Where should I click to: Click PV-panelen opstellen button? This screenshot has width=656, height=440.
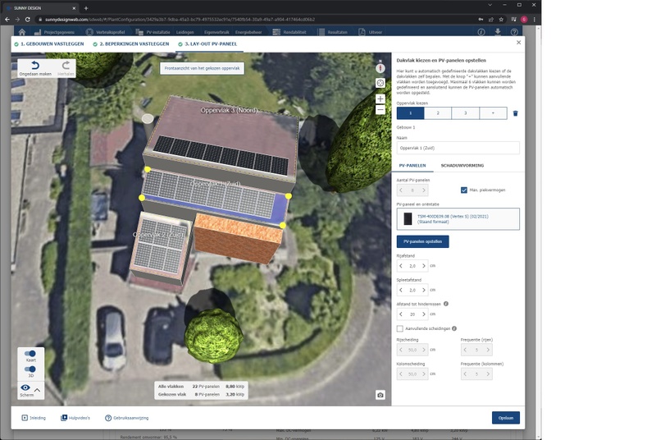[x=422, y=241]
